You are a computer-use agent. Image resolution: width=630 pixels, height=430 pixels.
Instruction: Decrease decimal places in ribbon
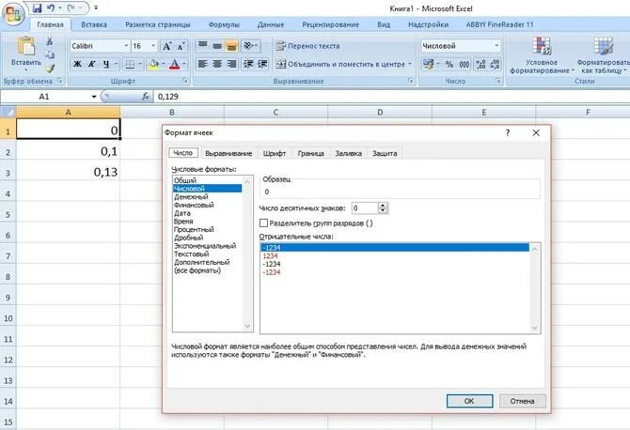tap(495, 64)
